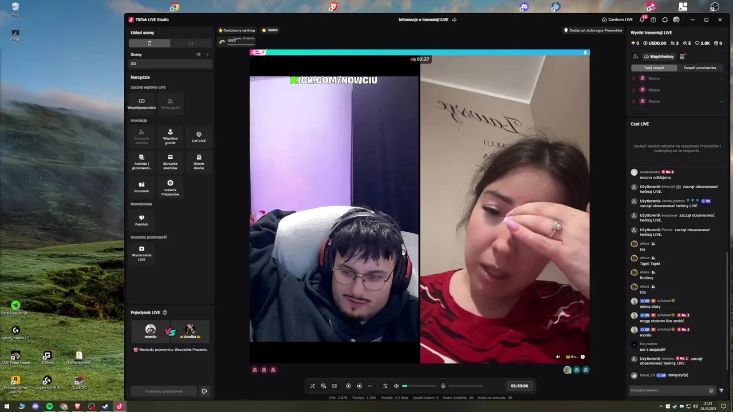The width and height of the screenshot is (733, 412).
Task: Open the profile avatar in title bar
Action: (x=676, y=19)
